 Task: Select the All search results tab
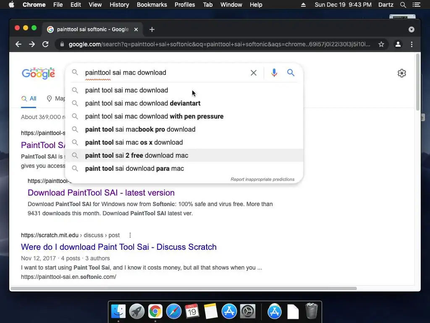[29, 98]
